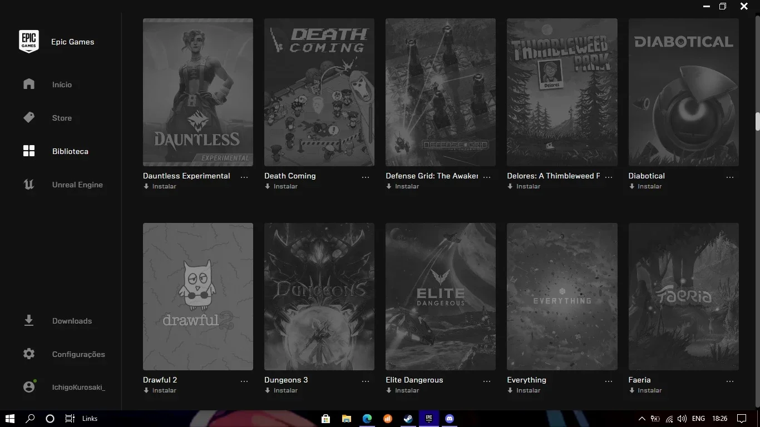
Task: Open Unreal Engine section
Action: tap(77, 185)
